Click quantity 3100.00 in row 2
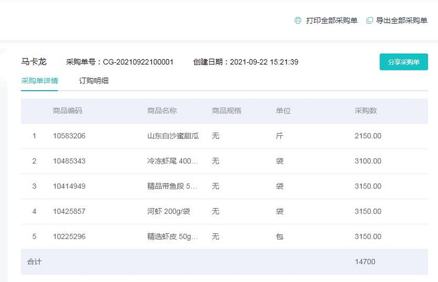Image resolution: width=438 pixels, height=282 pixels. (x=368, y=161)
